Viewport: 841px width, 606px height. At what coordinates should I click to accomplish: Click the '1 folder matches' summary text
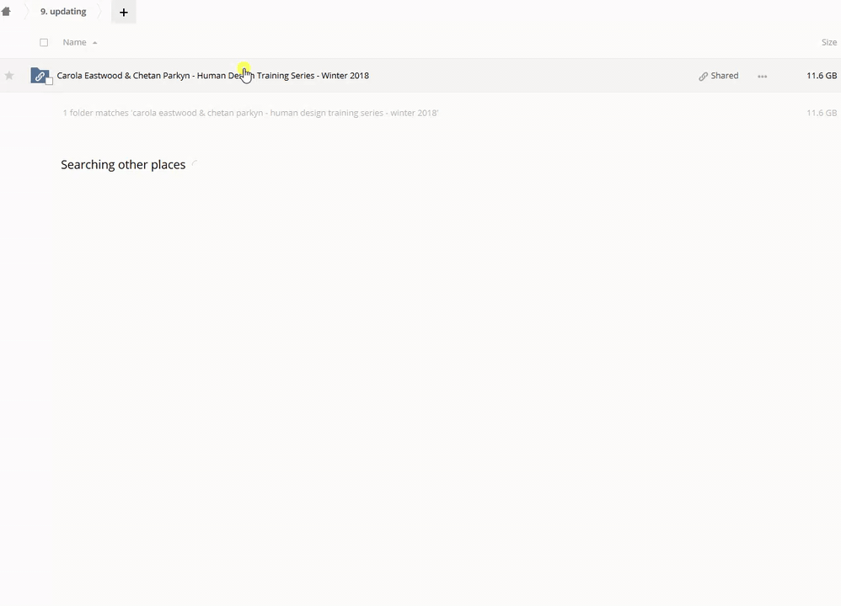point(250,113)
